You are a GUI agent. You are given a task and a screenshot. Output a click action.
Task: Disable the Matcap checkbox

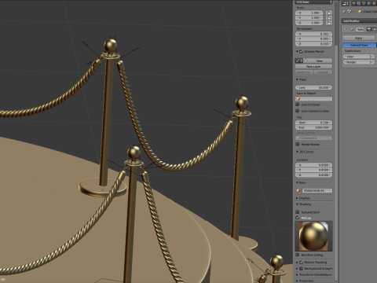click(298, 218)
